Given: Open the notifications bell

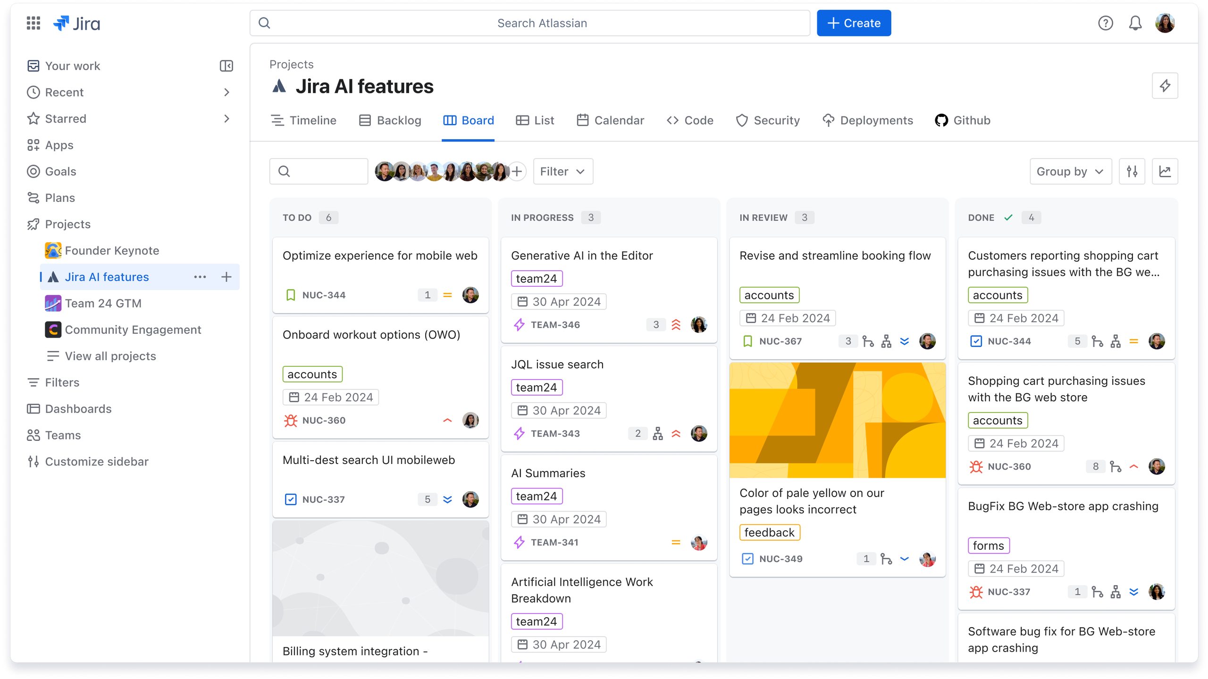Looking at the screenshot, I should 1135,23.
